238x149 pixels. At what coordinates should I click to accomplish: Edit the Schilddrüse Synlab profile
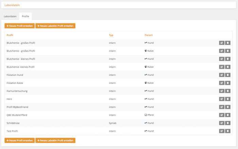[x=222, y=123]
